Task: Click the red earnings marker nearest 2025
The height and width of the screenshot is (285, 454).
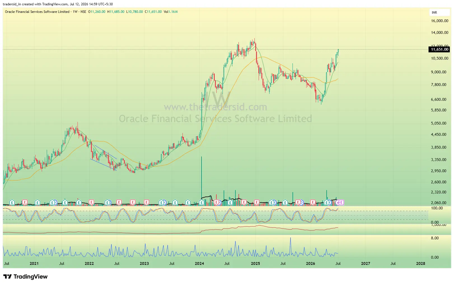Action: click(x=256, y=202)
